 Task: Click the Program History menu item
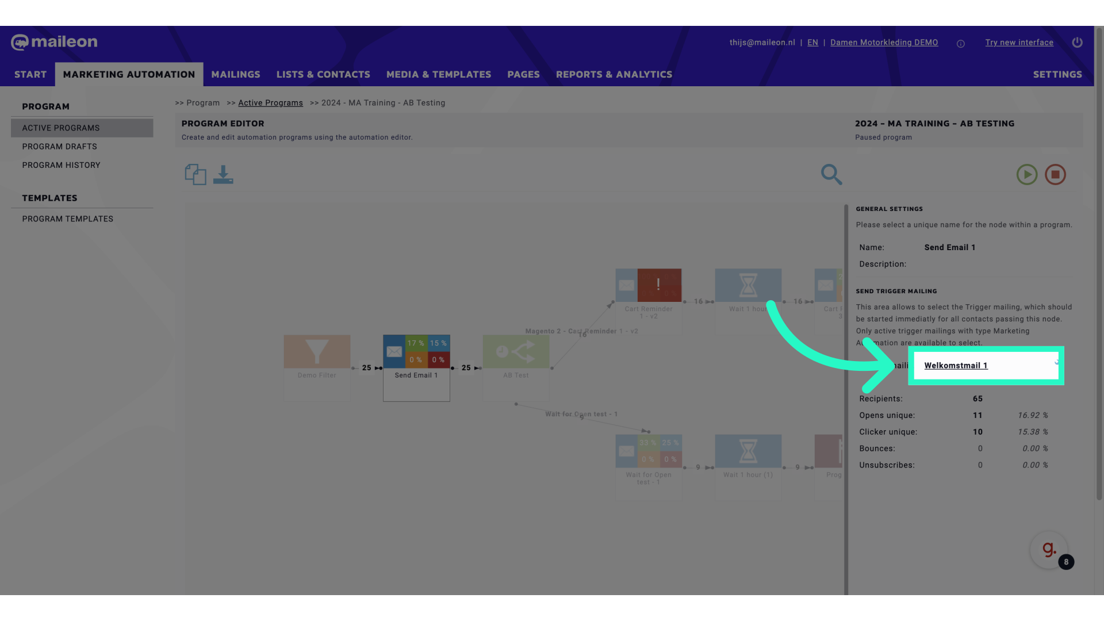pos(62,165)
